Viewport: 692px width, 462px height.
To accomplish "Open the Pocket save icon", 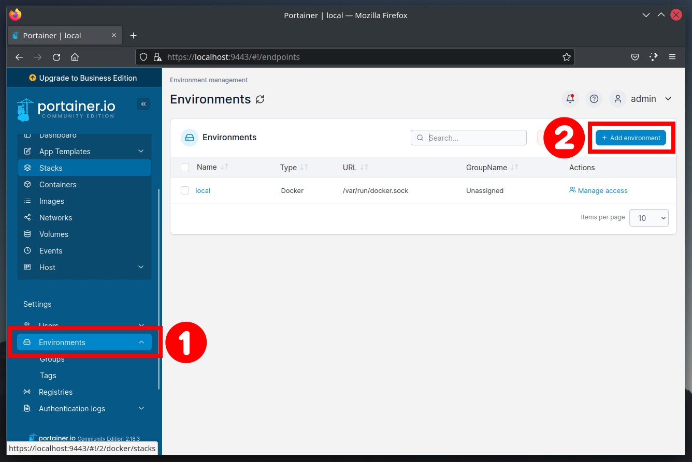I will (635, 57).
